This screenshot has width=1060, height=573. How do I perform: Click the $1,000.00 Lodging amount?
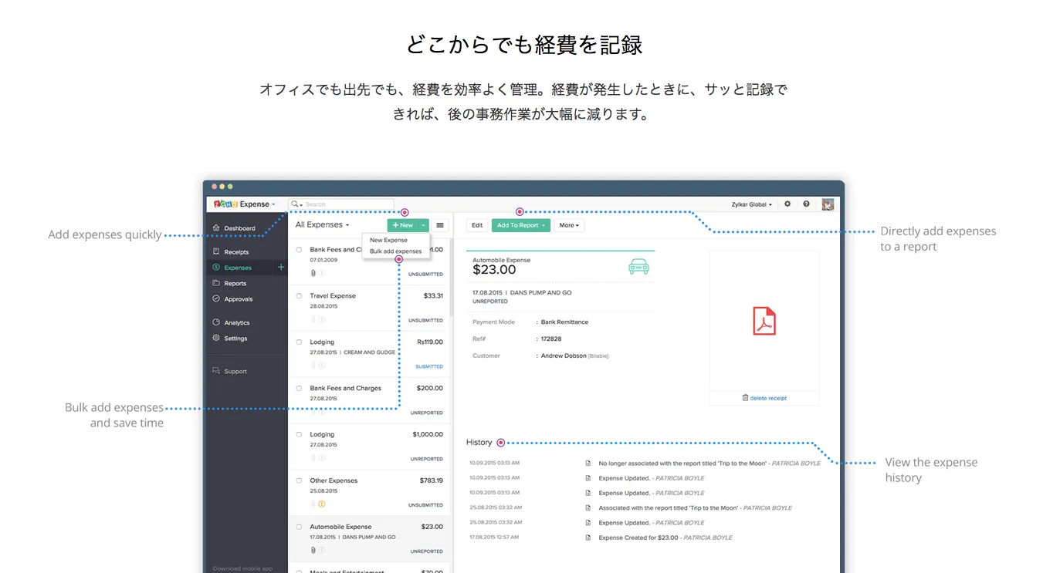click(428, 434)
